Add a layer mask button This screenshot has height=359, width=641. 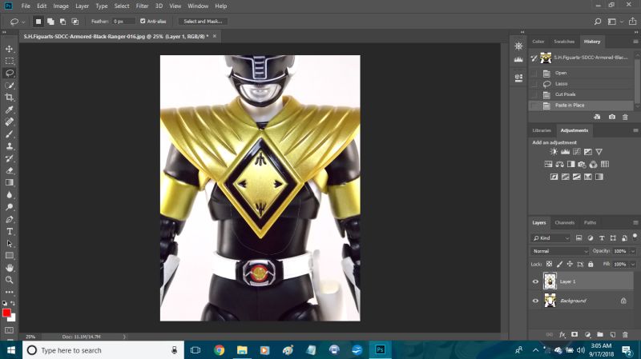coord(574,334)
